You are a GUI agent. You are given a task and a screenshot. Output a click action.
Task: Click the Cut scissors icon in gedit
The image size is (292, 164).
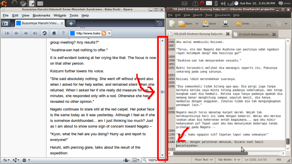pyautogui.click(x=268, y=24)
